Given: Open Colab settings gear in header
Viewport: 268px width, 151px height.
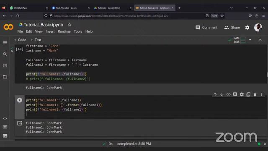Looking at the screenshot, I should 247,28.
